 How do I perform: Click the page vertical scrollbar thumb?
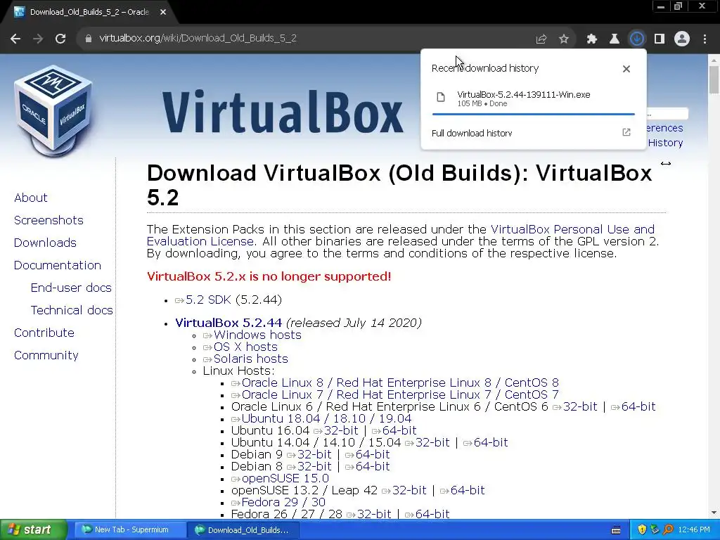tap(714, 79)
